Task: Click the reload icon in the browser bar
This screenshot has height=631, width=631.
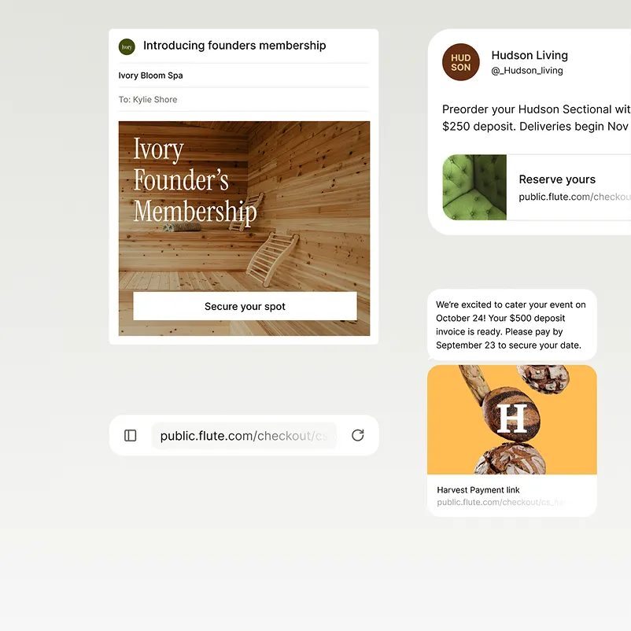Action: point(358,435)
